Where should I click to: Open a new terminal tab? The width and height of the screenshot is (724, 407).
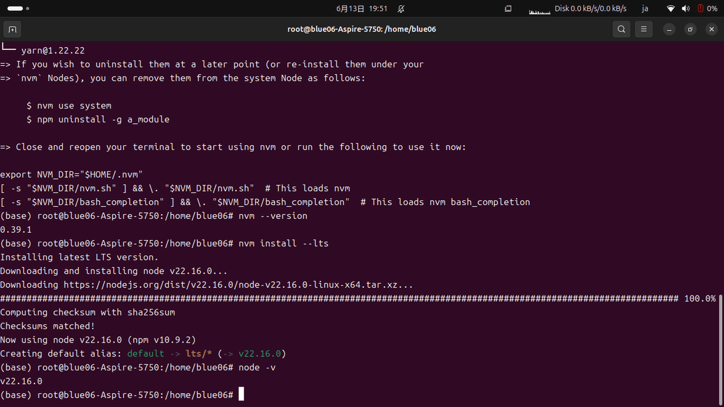tap(12, 29)
